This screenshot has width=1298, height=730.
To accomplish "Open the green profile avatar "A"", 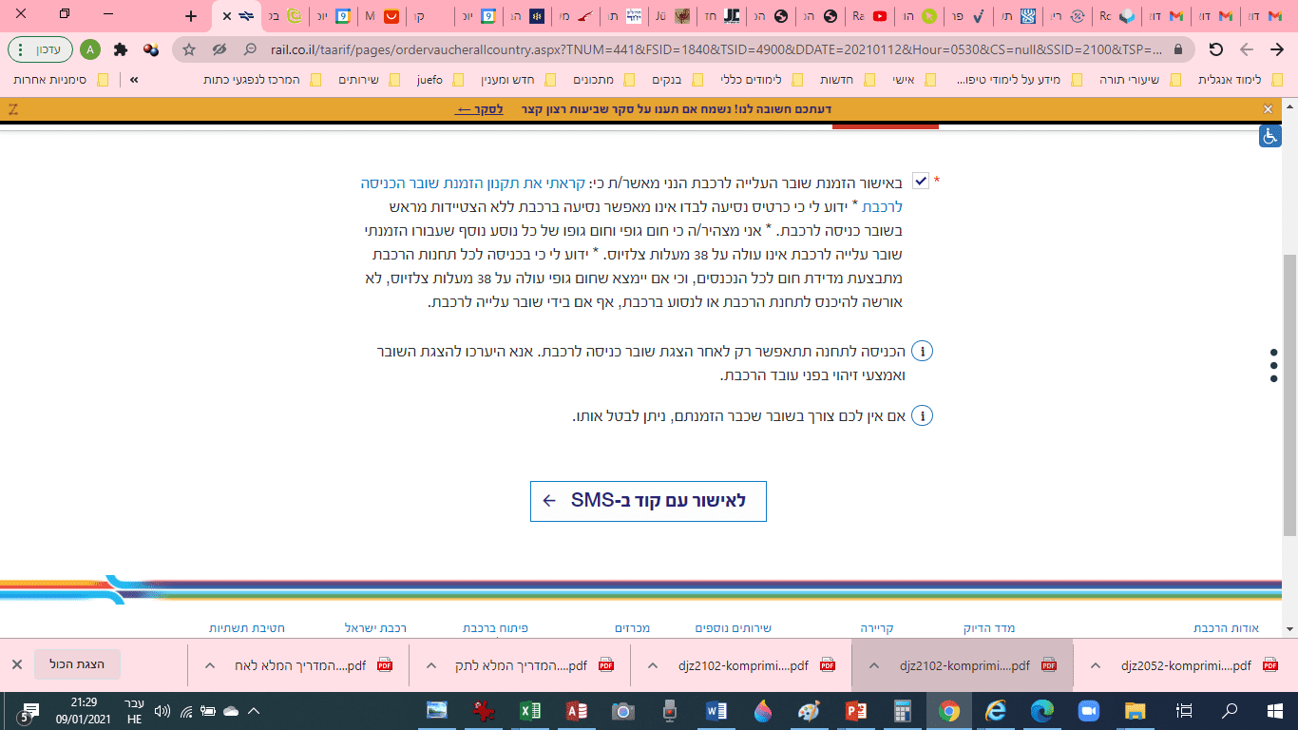I will pos(90,49).
